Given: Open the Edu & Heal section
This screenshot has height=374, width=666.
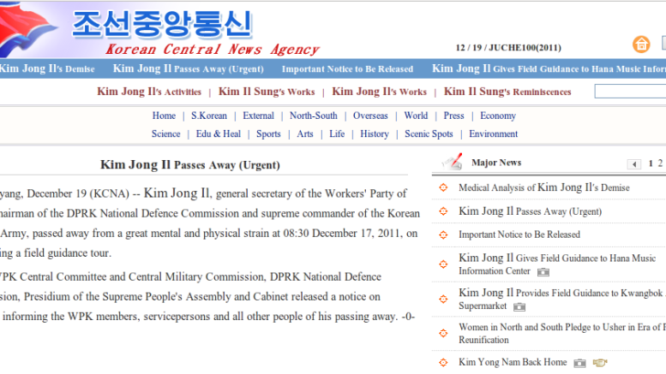Looking at the screenshot, I should click(x=219, y=134).
